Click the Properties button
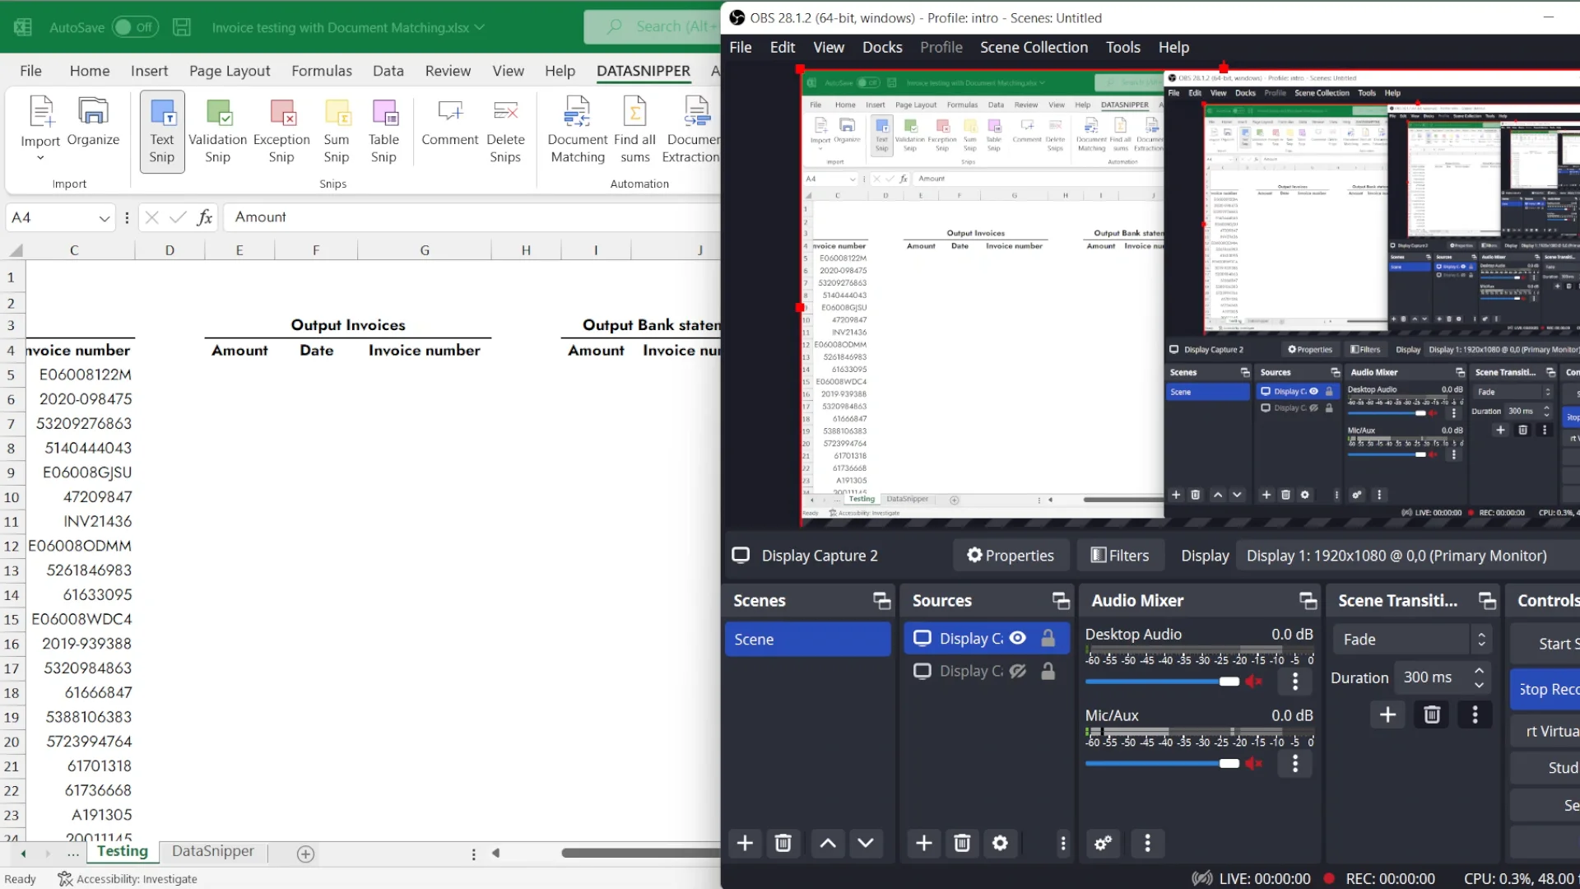This screenshot has height=889, width=1580. click(x=1011, y=556)
